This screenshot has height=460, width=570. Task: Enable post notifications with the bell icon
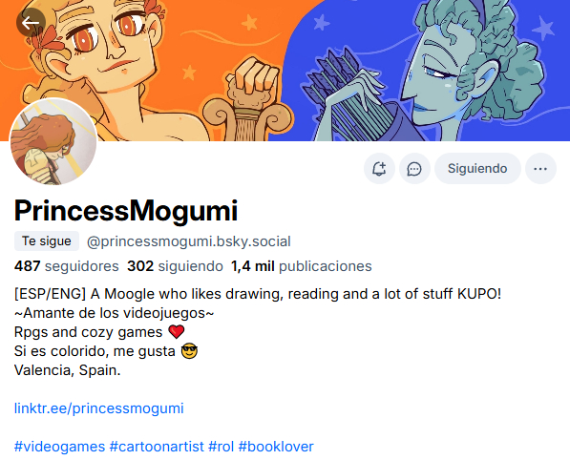379,169
